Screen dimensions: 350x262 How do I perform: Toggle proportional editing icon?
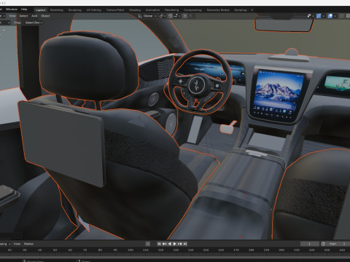(185, 16)
